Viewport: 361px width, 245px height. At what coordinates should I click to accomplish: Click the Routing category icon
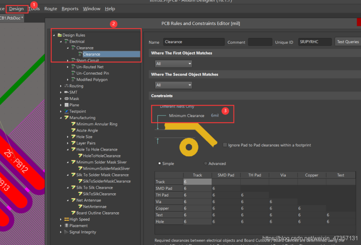(x=67, y=86)
